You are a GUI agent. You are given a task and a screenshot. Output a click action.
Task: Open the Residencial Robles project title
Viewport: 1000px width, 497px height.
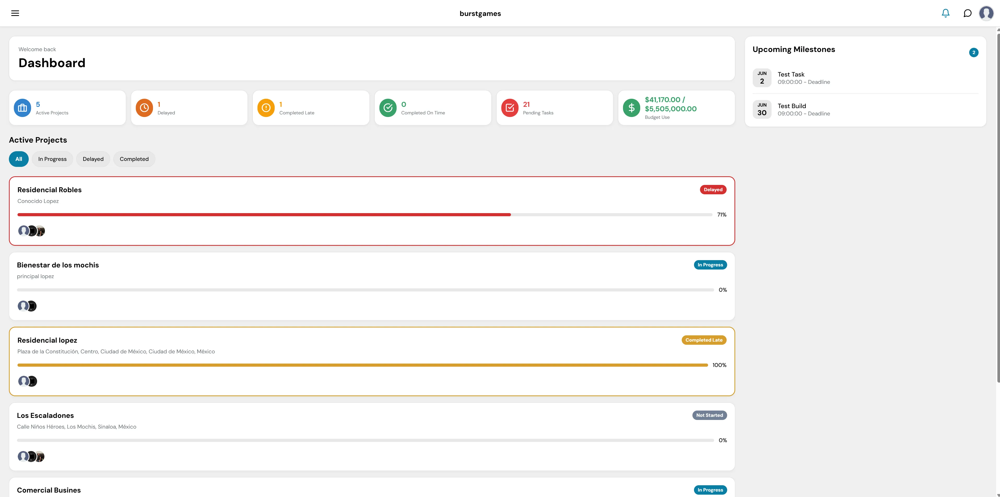[49, 190]
